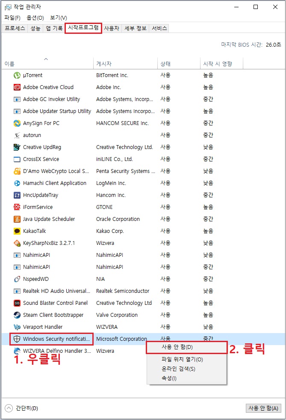Click the autorun entry icon

click(x=17, y=135)
